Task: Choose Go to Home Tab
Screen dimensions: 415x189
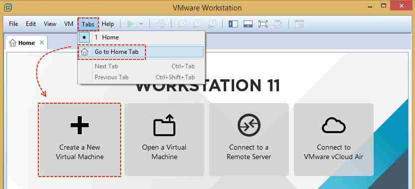Action: [141, 52]
